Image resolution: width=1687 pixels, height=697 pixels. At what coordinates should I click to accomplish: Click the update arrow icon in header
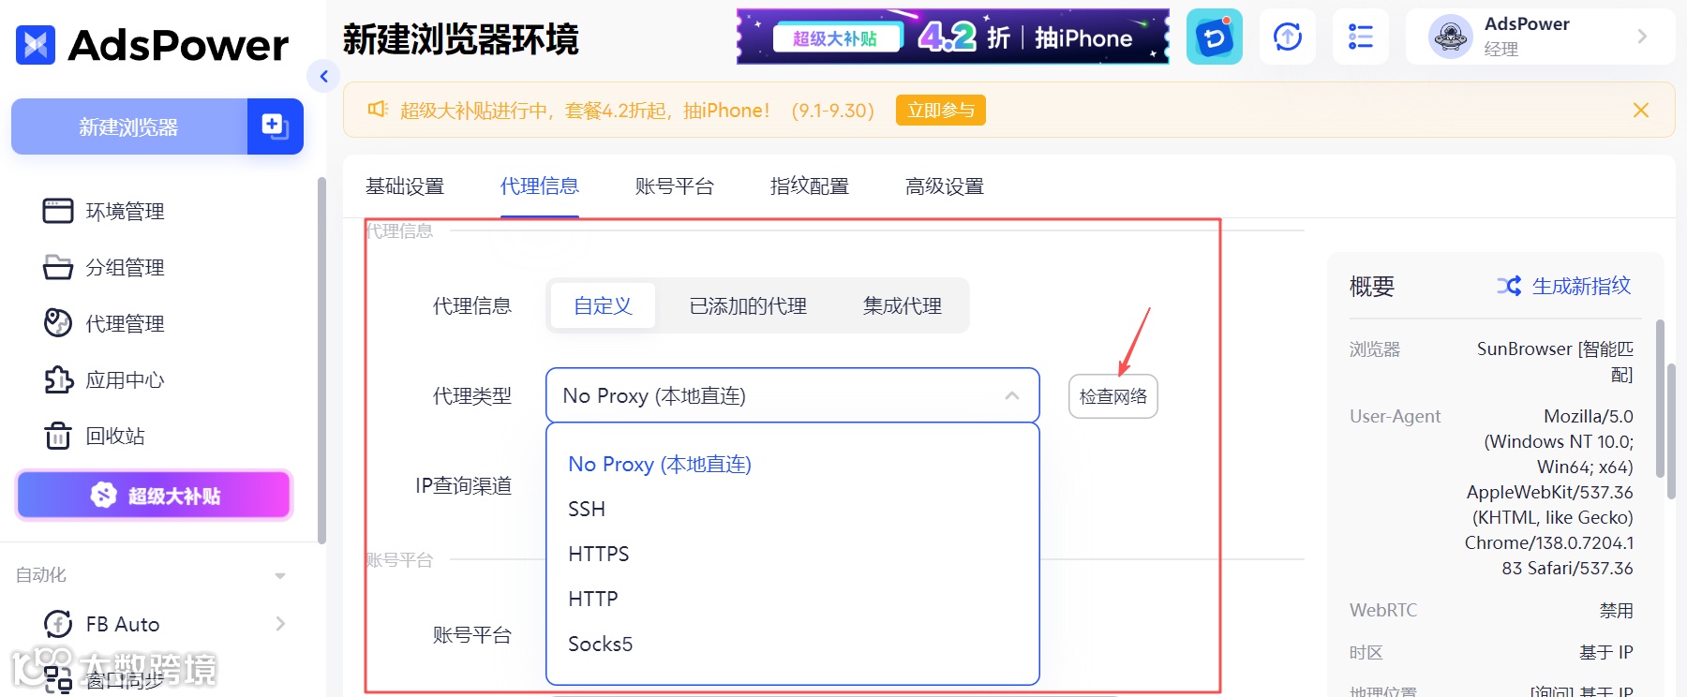coord(1288,37)
